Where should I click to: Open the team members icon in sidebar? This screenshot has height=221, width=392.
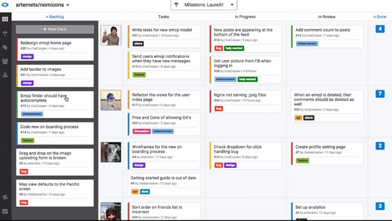pos(5,61)
